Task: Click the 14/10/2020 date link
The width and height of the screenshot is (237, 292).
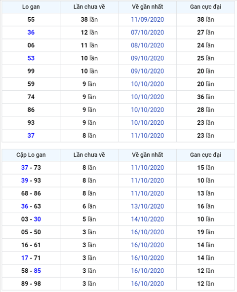Action: coord(147,219)
